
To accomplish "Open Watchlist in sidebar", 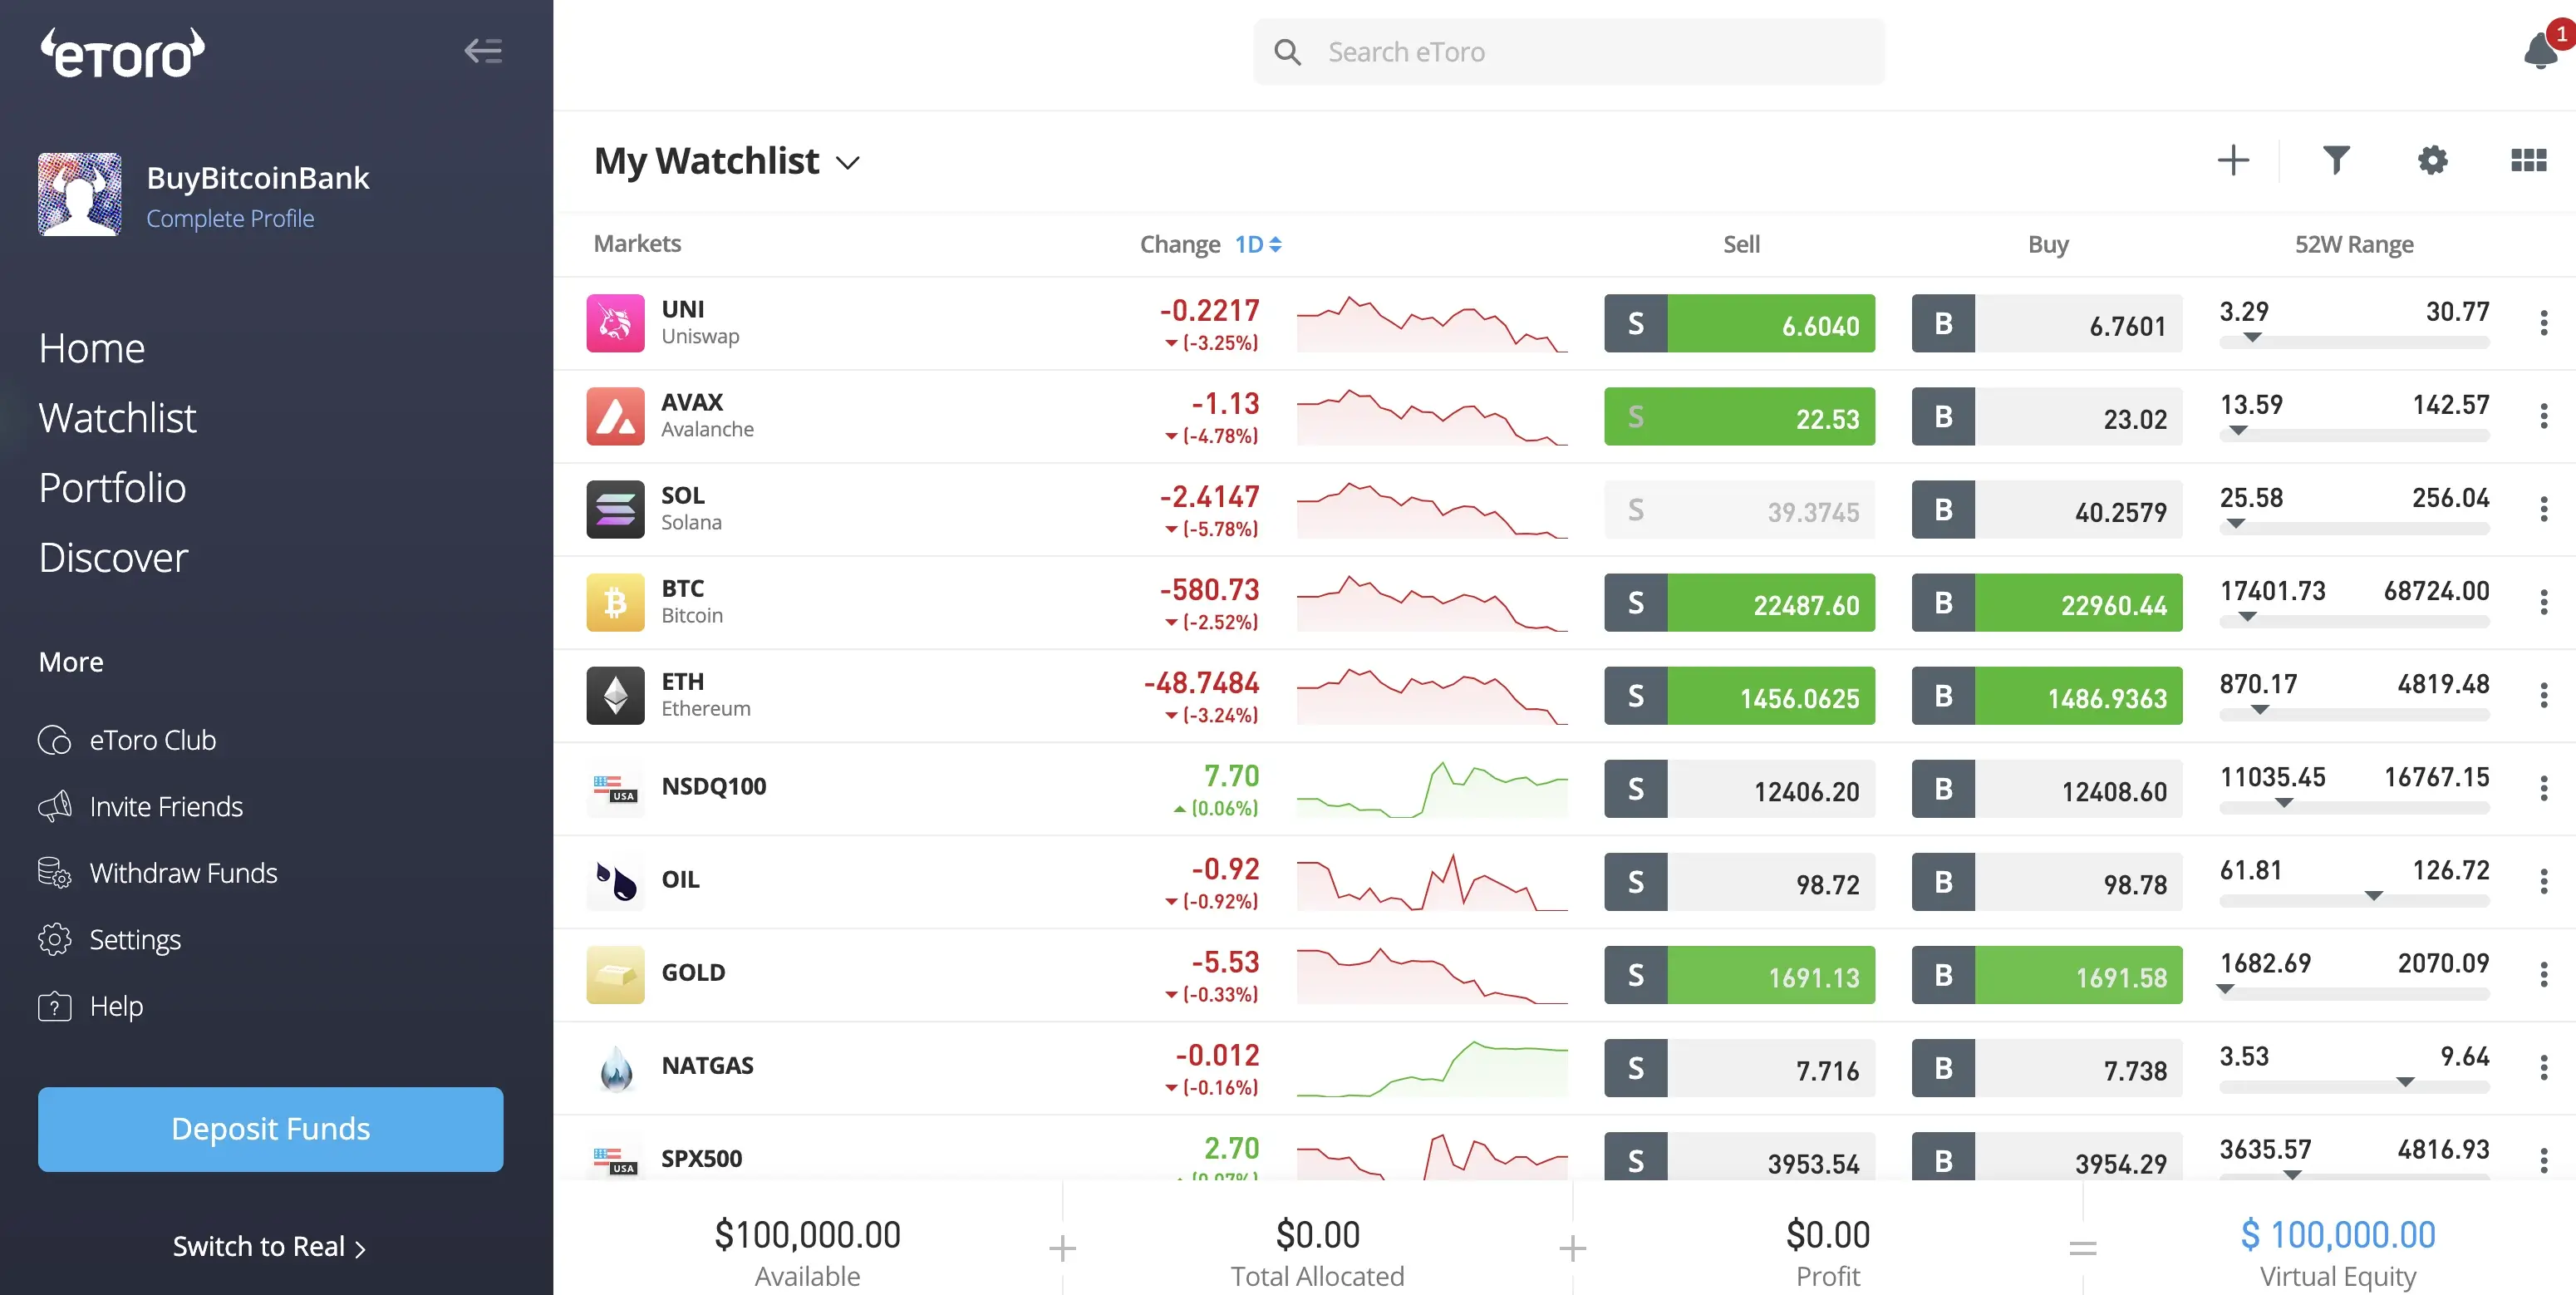I will point(117,418).
